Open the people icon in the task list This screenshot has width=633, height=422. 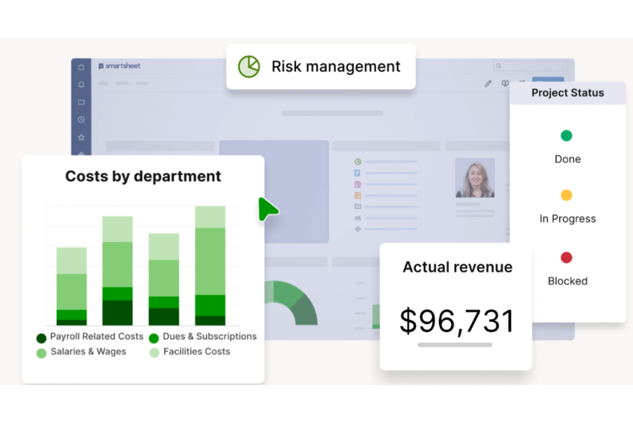pyautogui.click(x=358, y=218)
